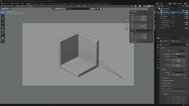This screenshot has width=189, height=106.
Task: Open the Physics properties tab
Action: pyautogui.click(x=158, y=62)
